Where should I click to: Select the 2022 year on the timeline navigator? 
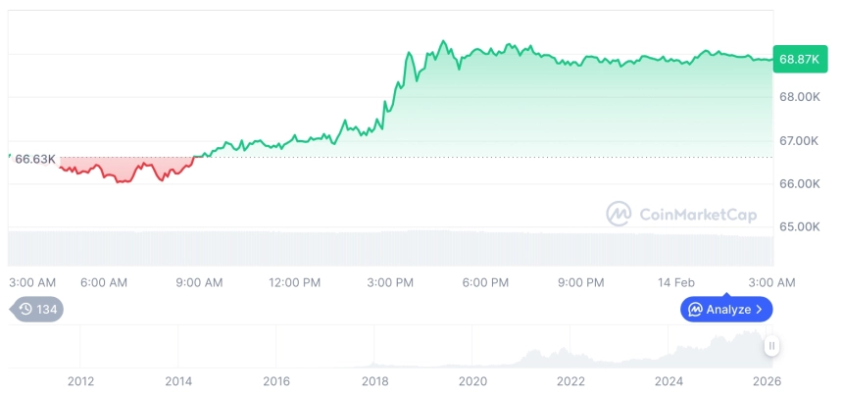(570, 381)
